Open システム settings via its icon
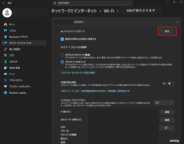 tap(5, 31)
